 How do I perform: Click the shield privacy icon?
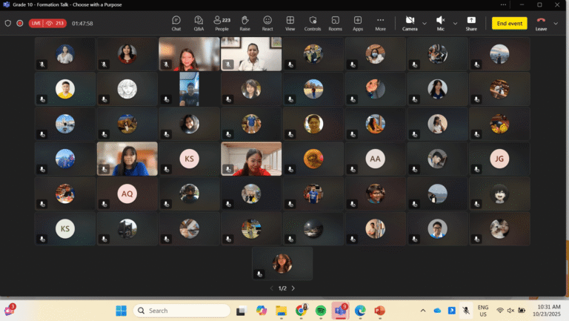coord(7,23)
